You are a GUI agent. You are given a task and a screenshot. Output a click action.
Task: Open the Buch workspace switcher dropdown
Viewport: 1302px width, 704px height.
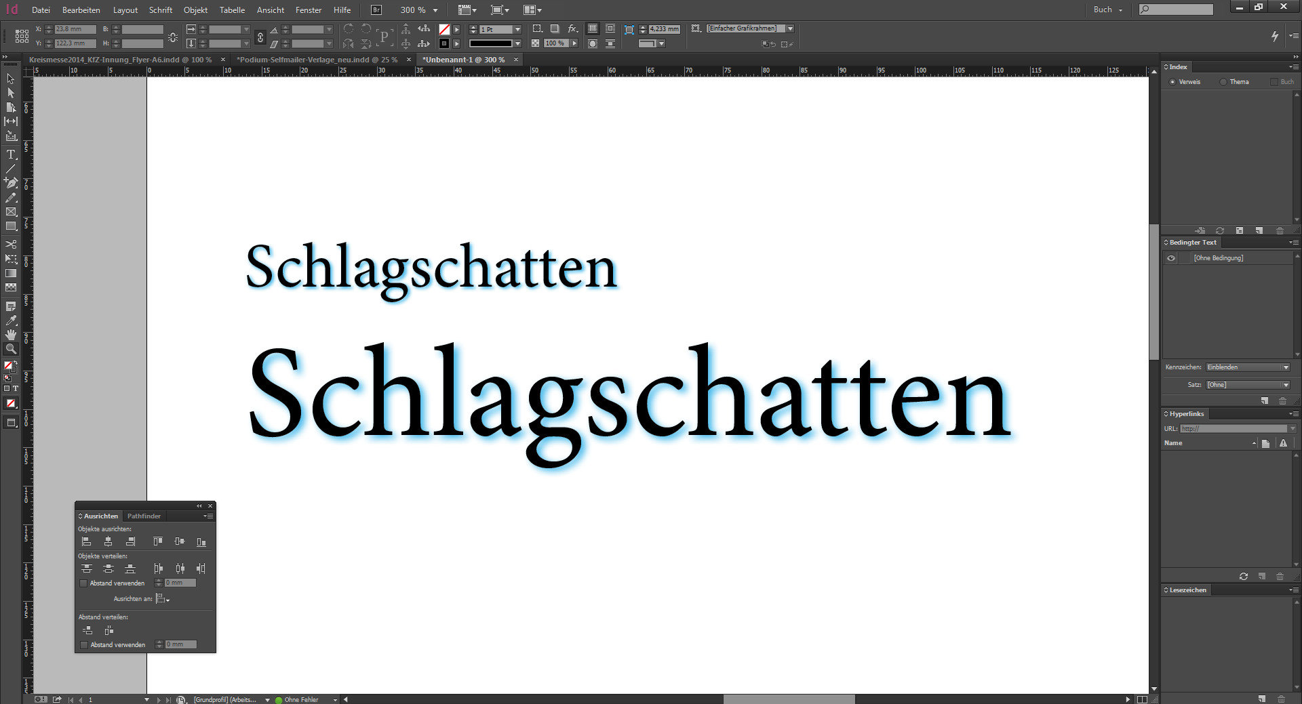coord(1108,9)
